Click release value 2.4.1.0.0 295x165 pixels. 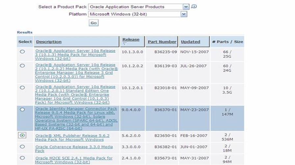click(131, 158)
